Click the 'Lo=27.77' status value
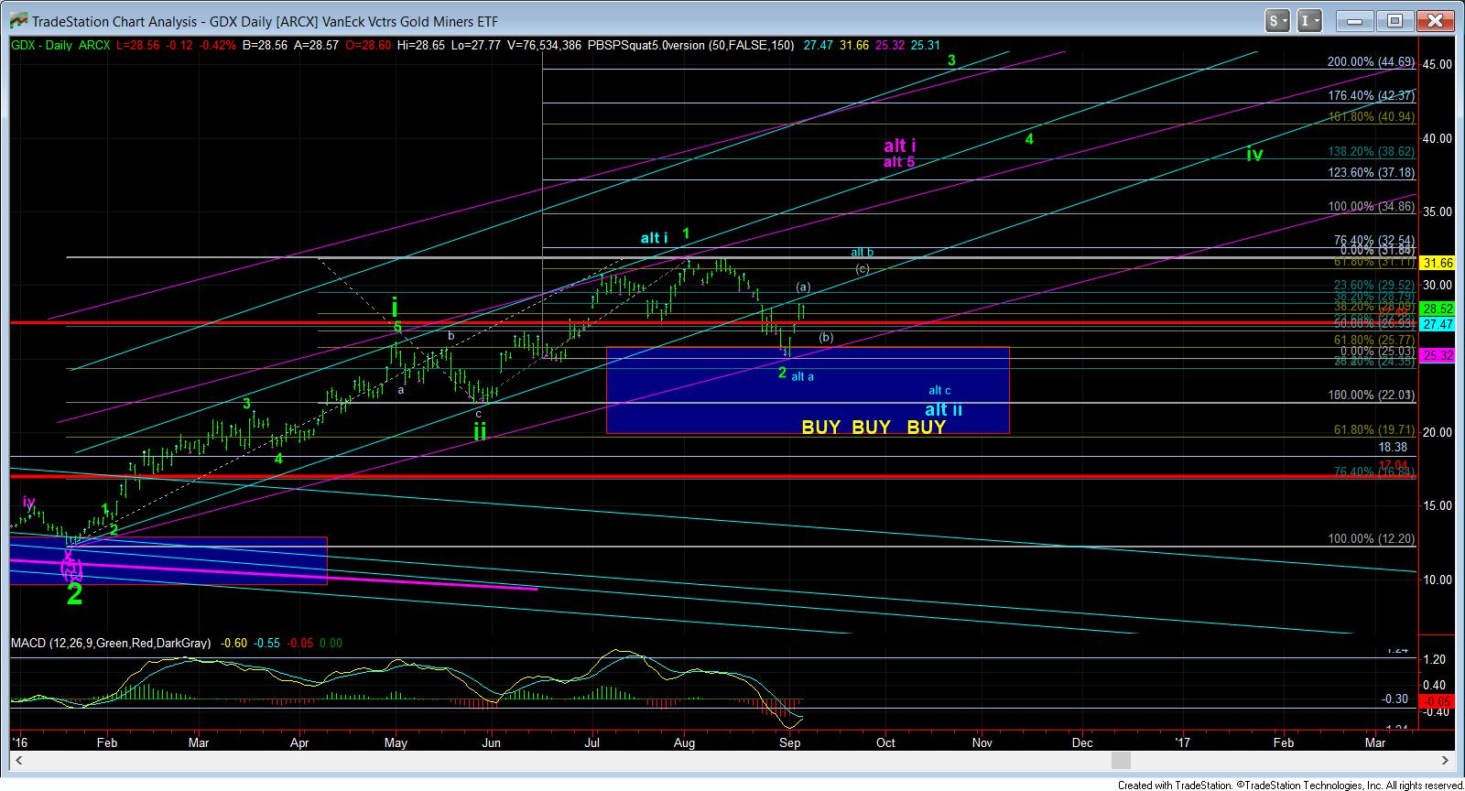This screenshot has width=1465, height=791. (477, 45)
